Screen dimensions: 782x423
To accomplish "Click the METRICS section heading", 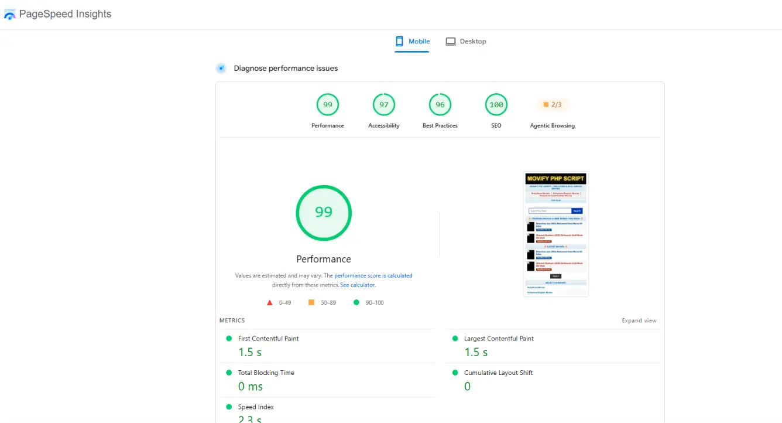I will click(232, 320).
